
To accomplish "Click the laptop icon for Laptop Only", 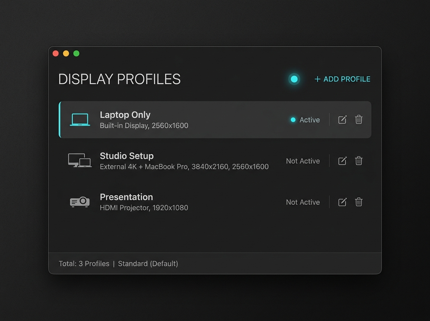I will pyautogui.click(x=80, y=120).
